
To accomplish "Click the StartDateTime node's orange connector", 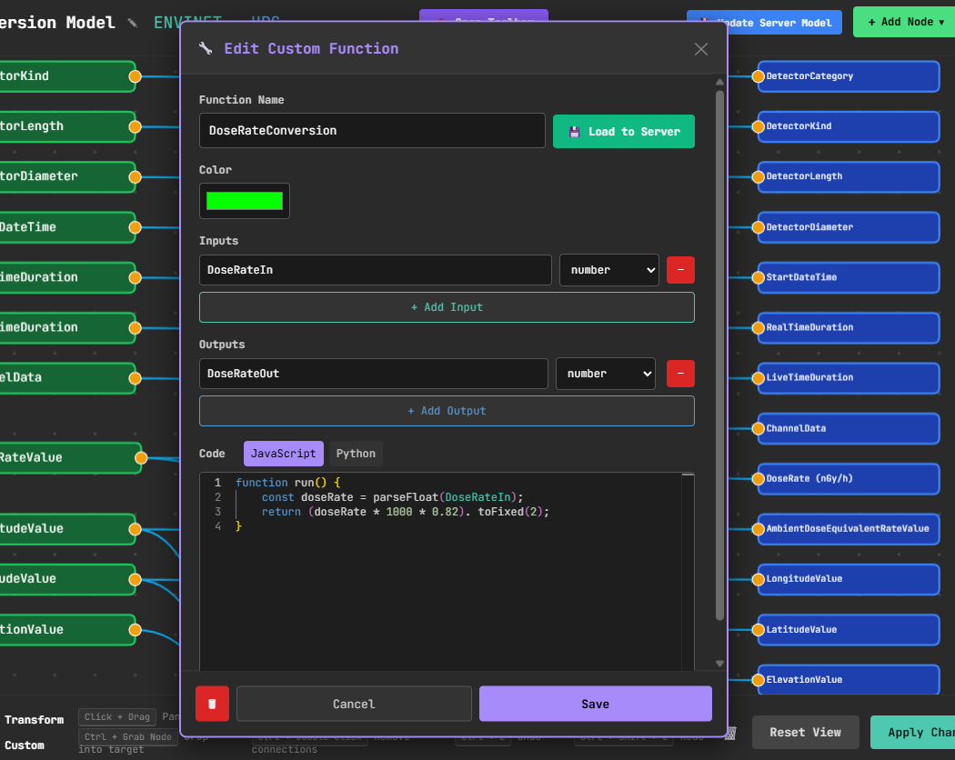I will click(757, 277).
